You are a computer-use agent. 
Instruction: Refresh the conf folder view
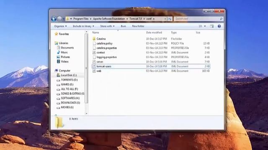pyautogui.click(x=170, y=19)
